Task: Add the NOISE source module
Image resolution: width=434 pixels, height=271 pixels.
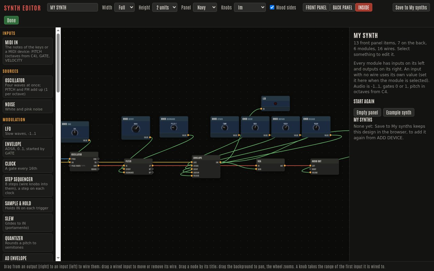Action: click(x=28, y=106)
